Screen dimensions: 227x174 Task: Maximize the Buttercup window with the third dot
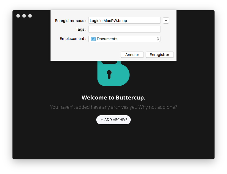(x=30, y=16)
